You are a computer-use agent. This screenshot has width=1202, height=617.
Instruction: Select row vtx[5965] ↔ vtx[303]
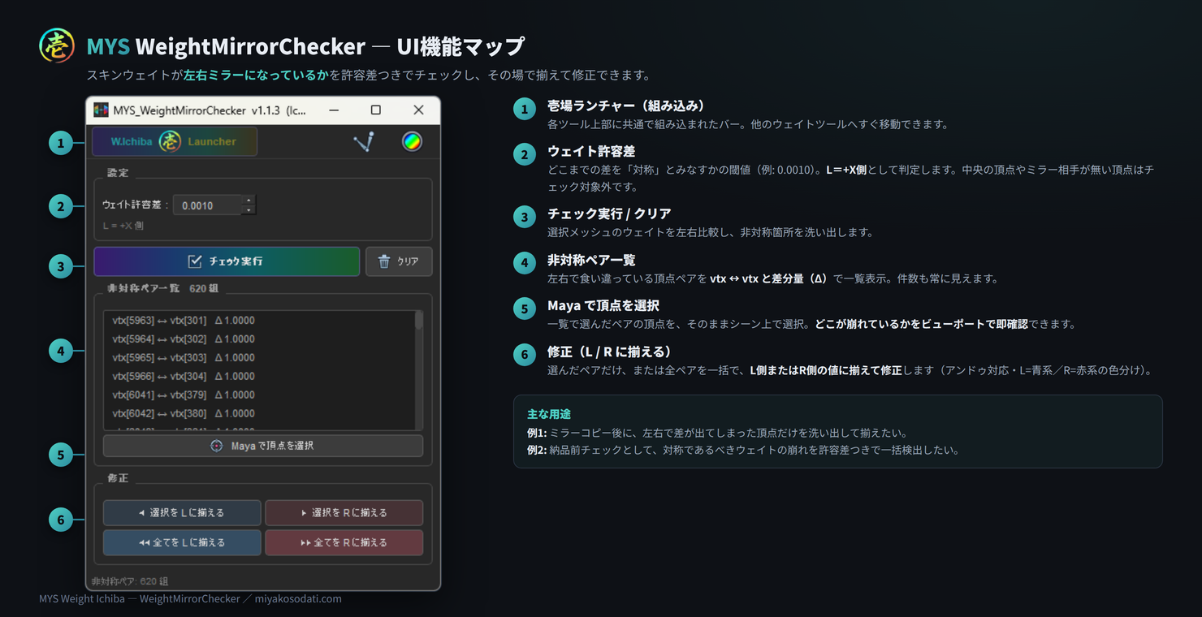click(x=259, y=358)
